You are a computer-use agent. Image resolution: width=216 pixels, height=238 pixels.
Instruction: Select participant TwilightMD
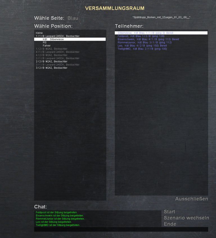tap(142, 49)
